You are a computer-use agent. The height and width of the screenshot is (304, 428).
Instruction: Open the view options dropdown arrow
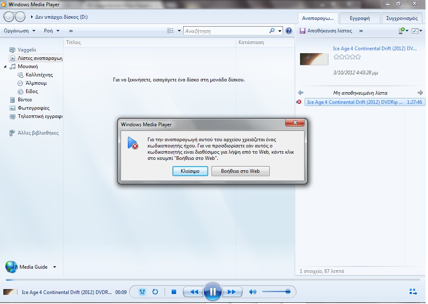click(179, 31)
